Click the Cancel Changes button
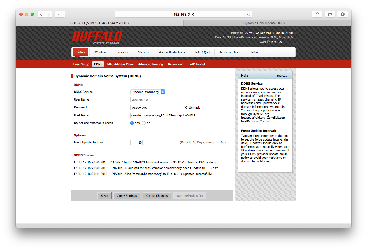The width and height of the screenshot is (367, 250). 157,195
